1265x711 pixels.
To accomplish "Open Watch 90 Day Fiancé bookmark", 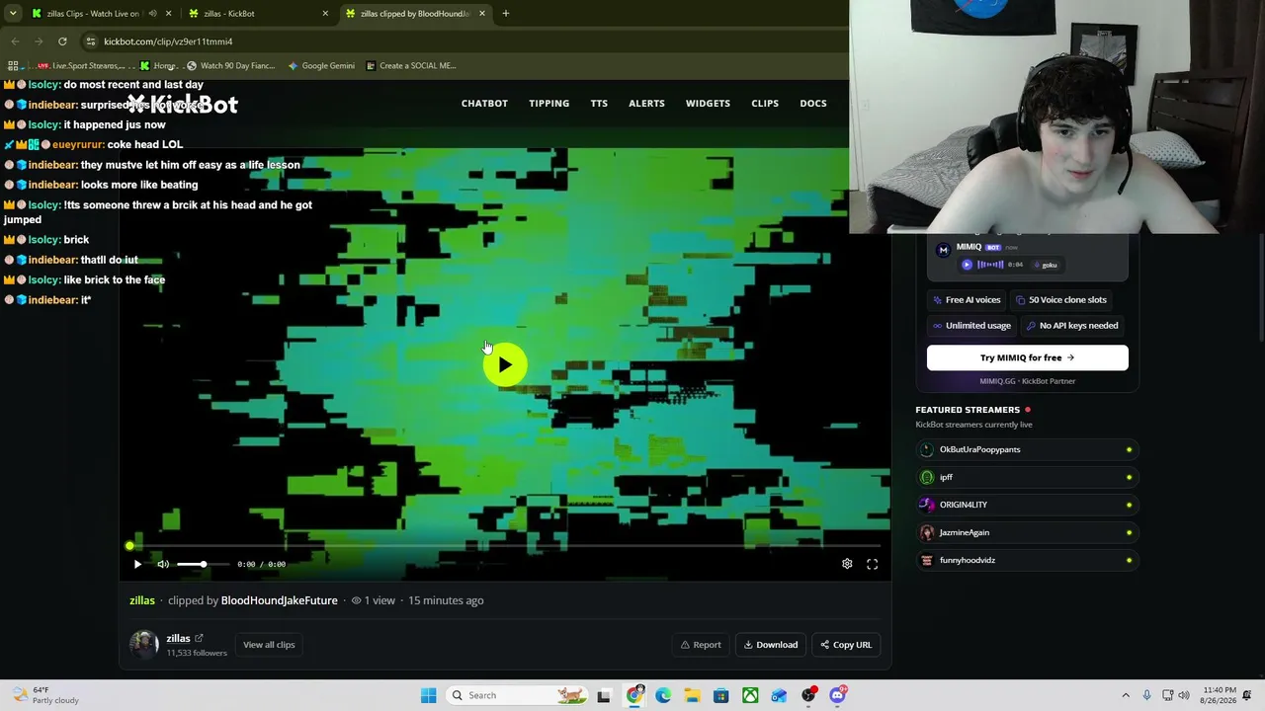I will pyautogui.click(x=230, y=66).
